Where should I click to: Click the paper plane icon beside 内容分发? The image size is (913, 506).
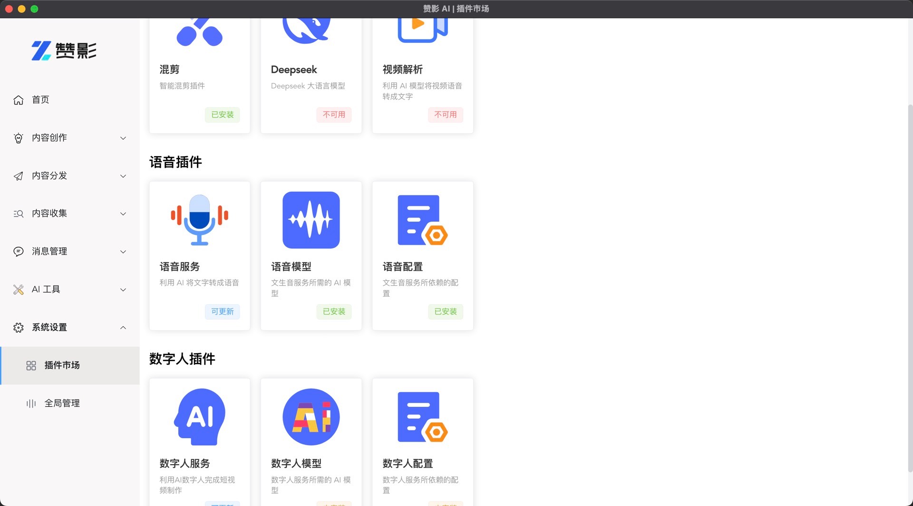point(19,176)
